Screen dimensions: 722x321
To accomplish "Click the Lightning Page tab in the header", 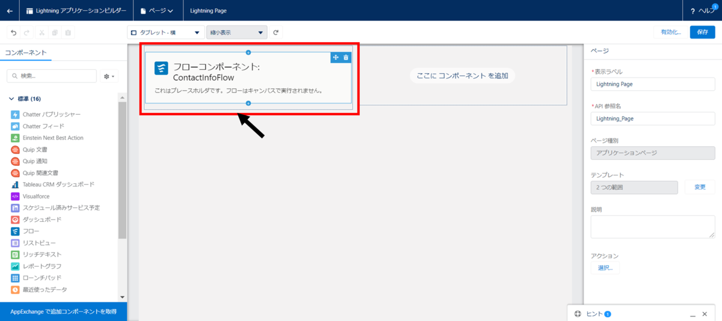I will [x=208, y=10].
